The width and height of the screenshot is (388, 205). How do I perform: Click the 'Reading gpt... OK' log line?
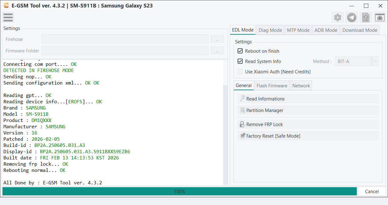pos(27,95)
